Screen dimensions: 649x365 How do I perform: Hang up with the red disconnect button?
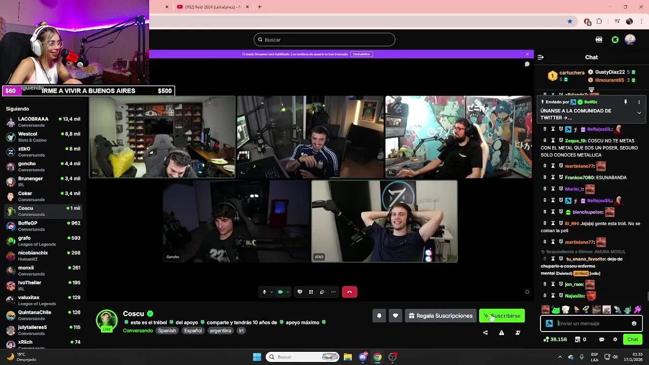[x=349, y=292]
